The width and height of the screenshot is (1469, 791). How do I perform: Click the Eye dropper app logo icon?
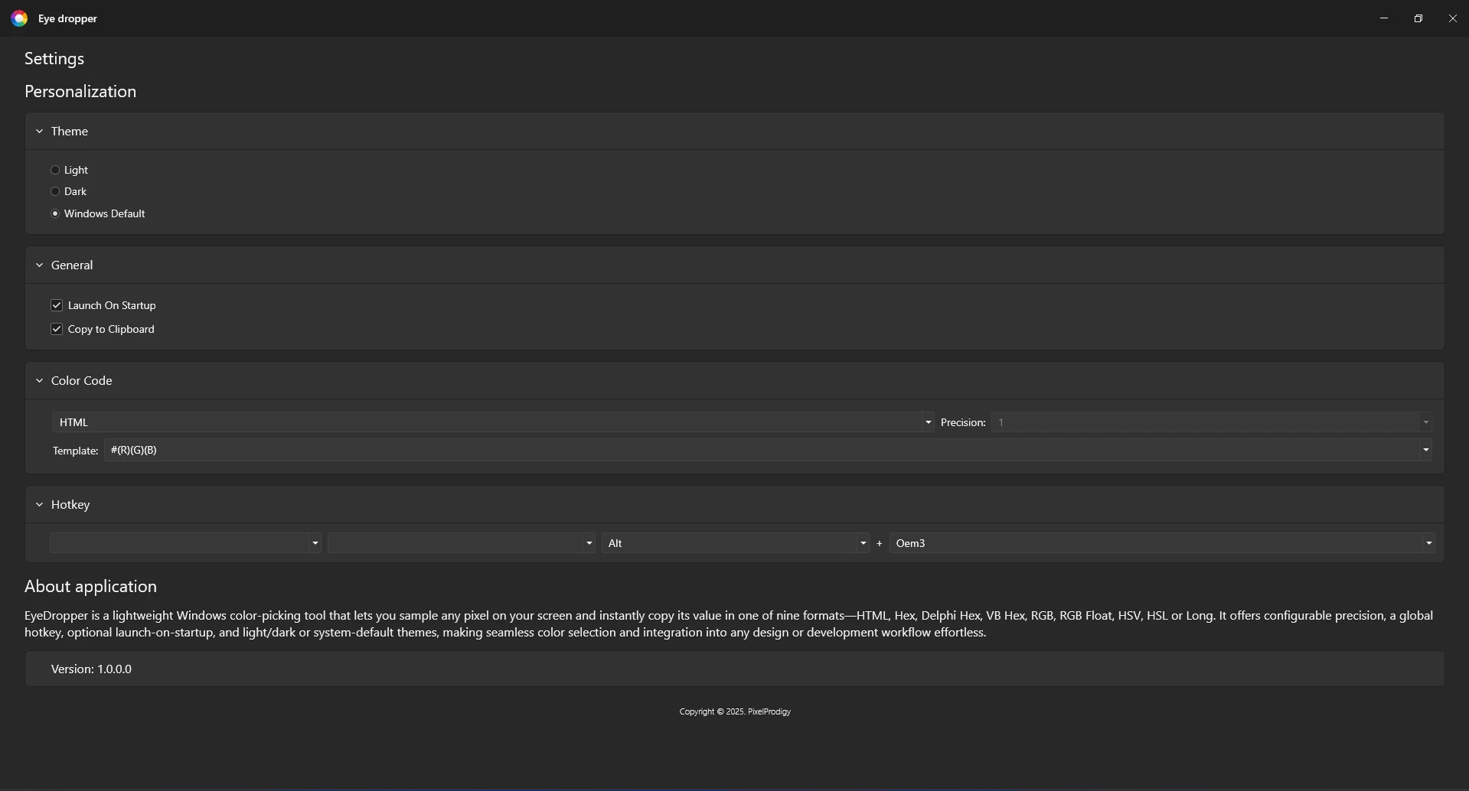pos(19,18)
